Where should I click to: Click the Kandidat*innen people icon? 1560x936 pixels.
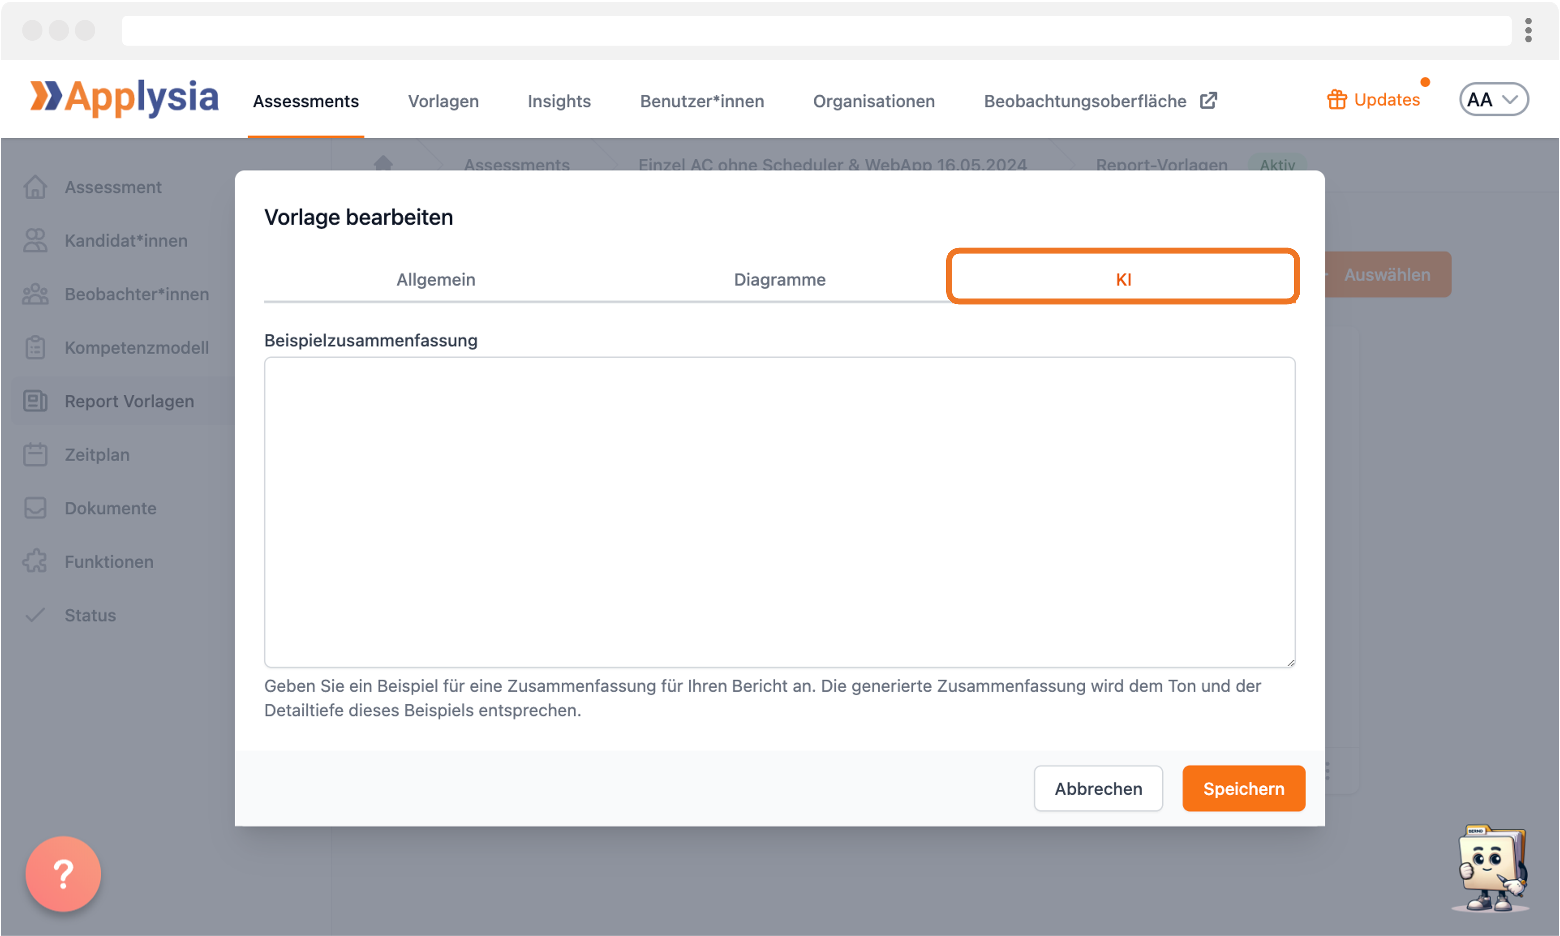click(35, 241)
